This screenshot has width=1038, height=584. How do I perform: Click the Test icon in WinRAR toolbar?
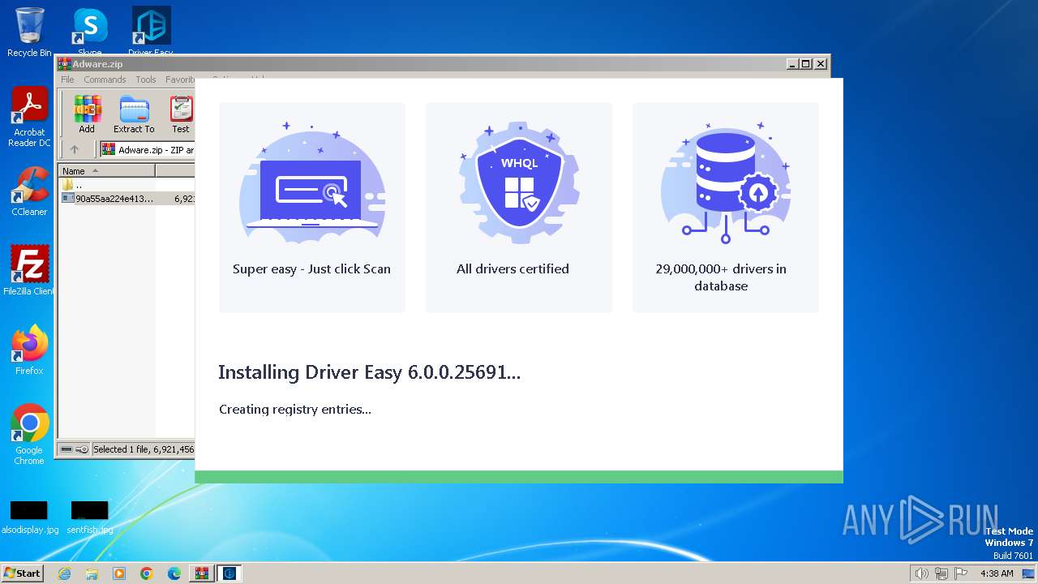180,114
